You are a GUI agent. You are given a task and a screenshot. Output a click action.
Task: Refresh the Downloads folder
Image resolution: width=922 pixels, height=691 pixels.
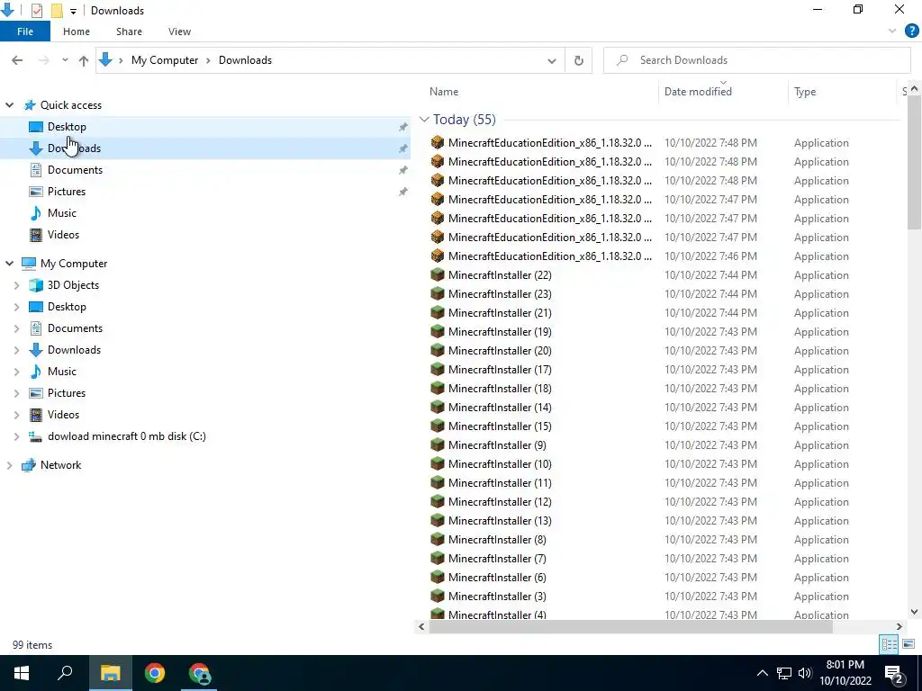coord(579,60)
